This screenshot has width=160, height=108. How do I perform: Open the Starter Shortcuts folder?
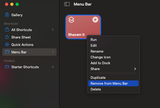(29, 67)
